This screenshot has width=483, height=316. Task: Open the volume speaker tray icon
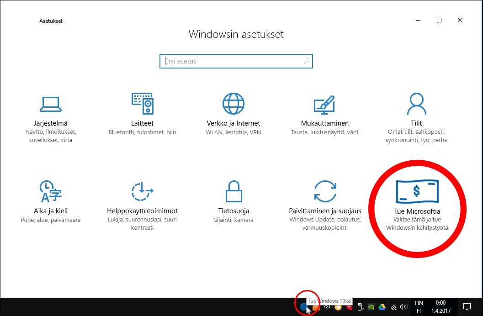pos(403,307)
